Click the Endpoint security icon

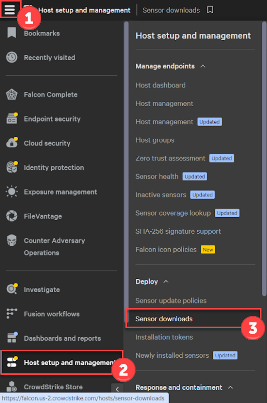tap(12, 119)
